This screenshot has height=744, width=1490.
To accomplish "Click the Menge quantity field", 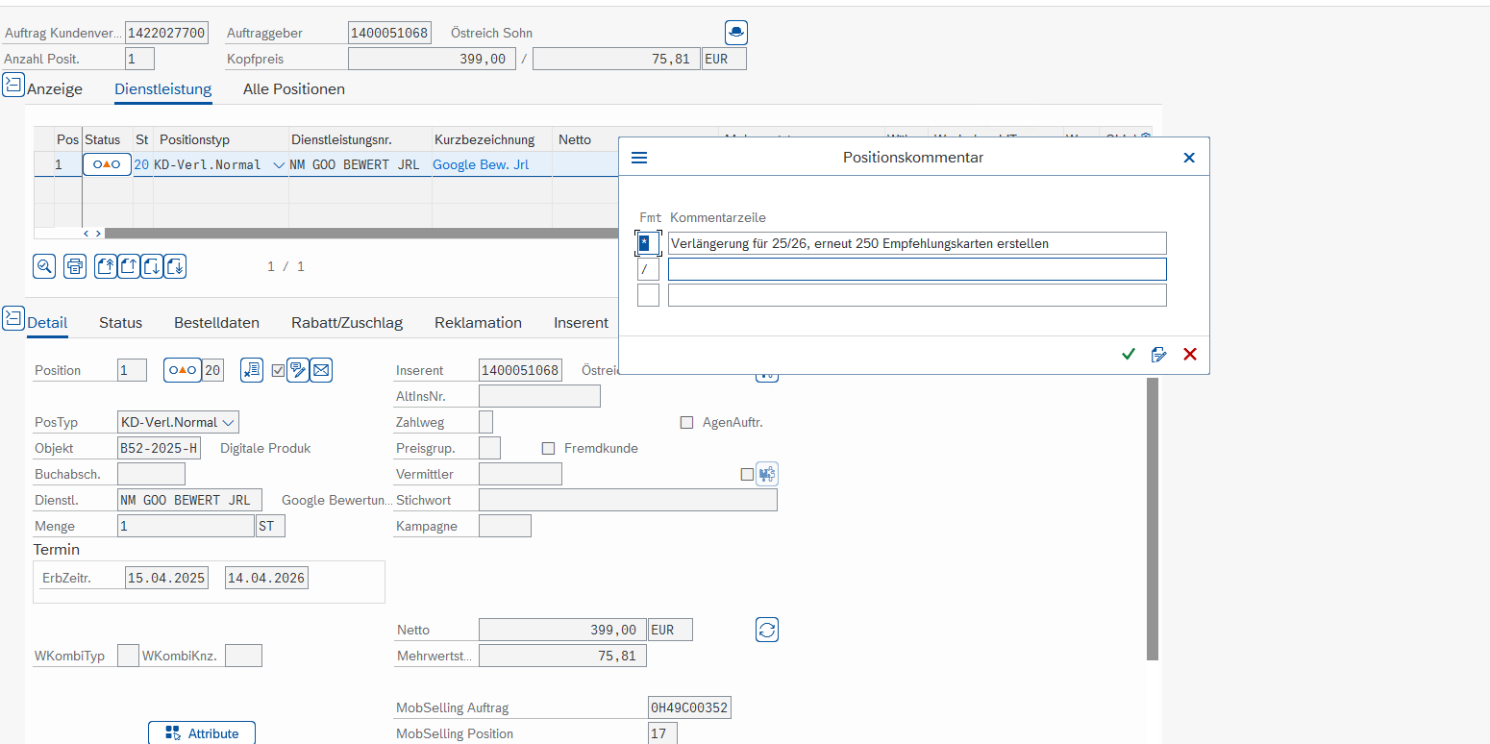I will click(186, 526).
